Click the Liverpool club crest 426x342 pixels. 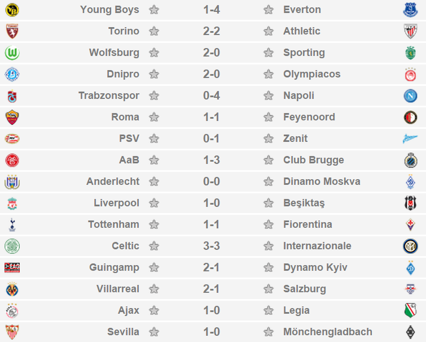[12, 203]
